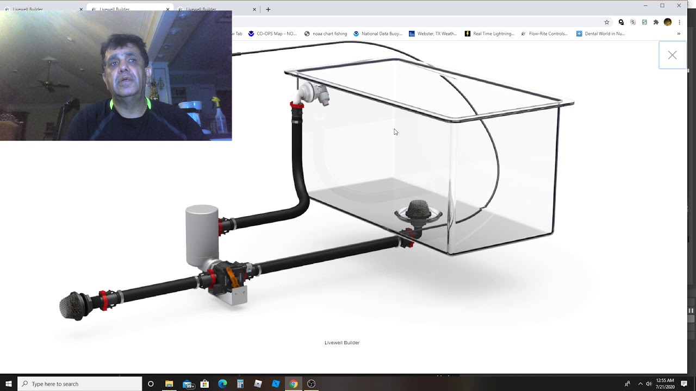The height and width of the screenshot is (391, 696).
Task: Bookmark this page with the star icon
Action: point(607,22)
